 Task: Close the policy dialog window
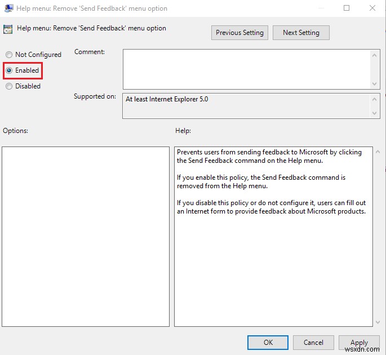(x=372, y=8)
